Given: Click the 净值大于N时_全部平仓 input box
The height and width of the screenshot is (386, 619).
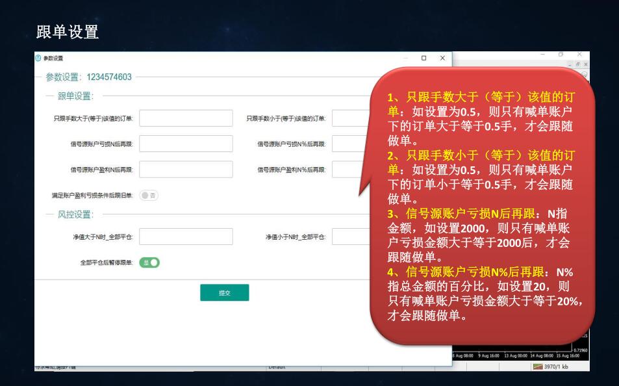Looking at the screenshot, I should [186, 237].
